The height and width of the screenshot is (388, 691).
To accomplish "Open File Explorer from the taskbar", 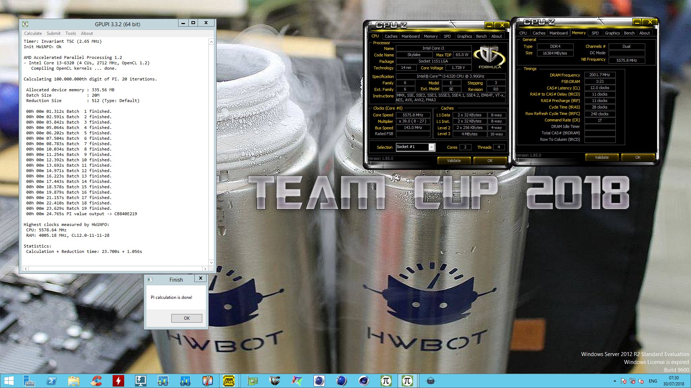I will [74, 381].
